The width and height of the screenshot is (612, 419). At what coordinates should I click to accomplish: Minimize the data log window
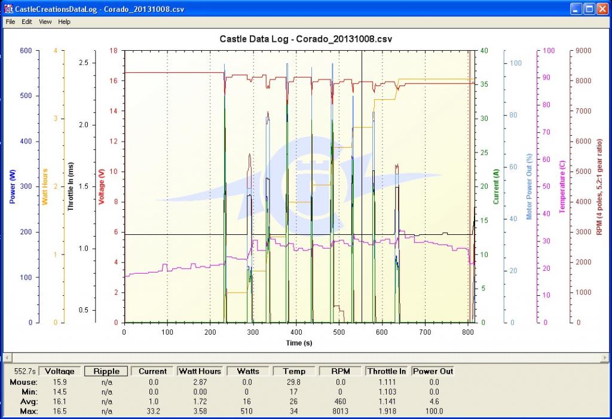(575, 8)
